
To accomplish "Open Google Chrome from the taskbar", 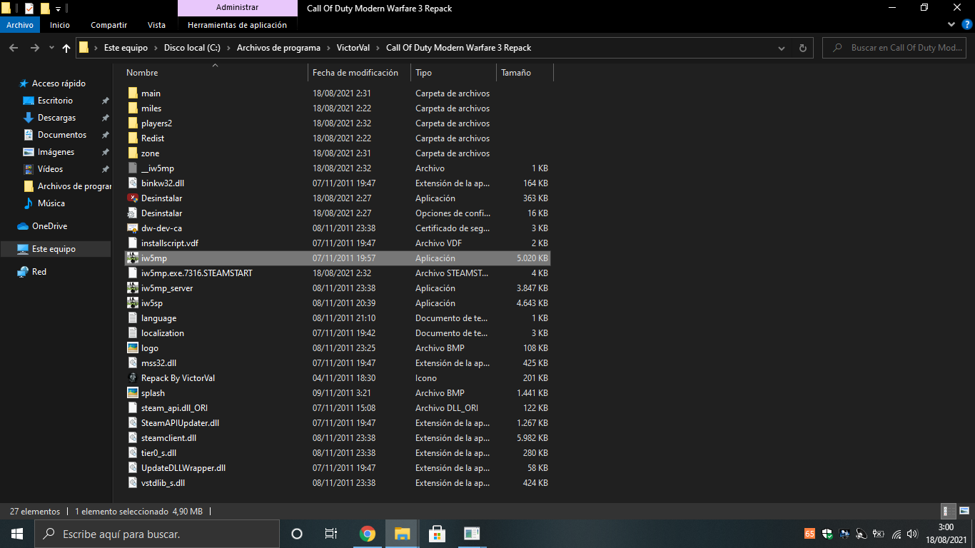I will pyautogui.click(x=368, y=534).
